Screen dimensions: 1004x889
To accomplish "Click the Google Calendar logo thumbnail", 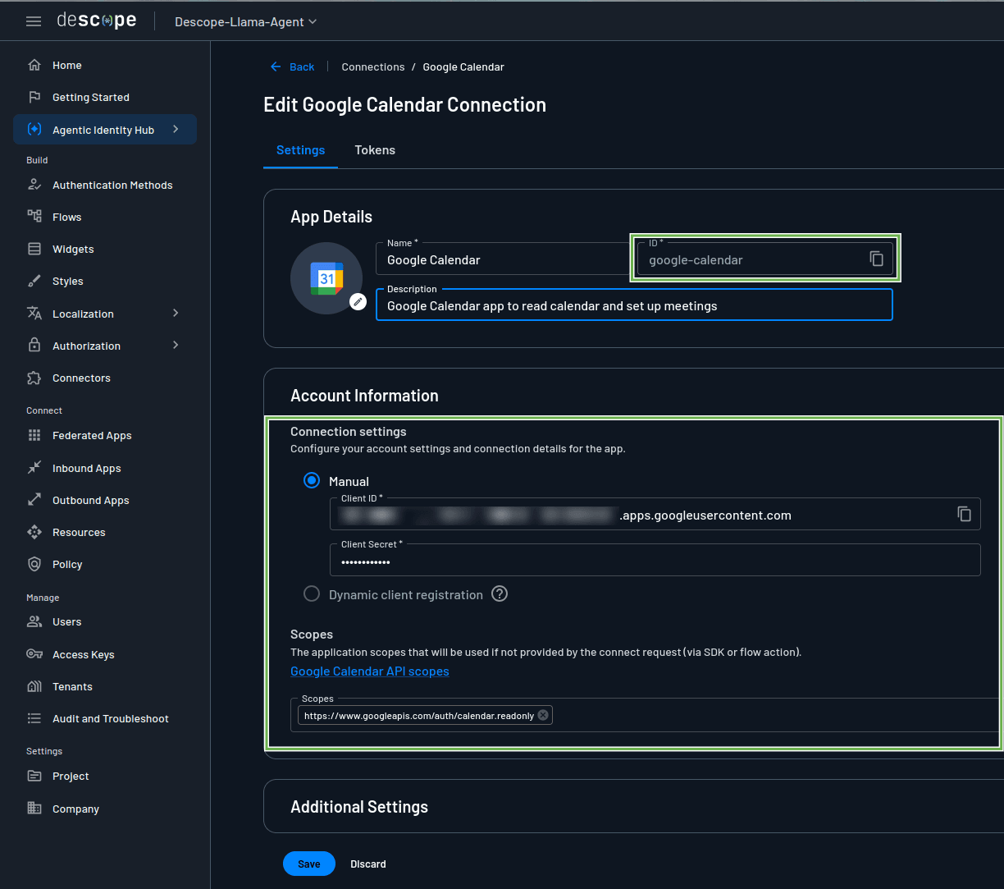I will pos(326,278).
